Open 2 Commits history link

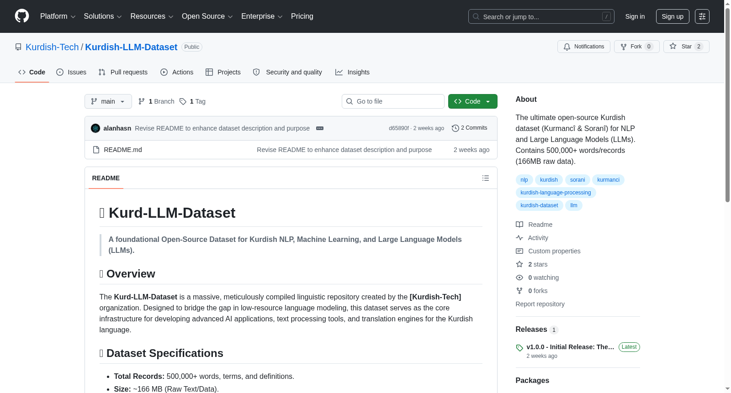(470, 128)
